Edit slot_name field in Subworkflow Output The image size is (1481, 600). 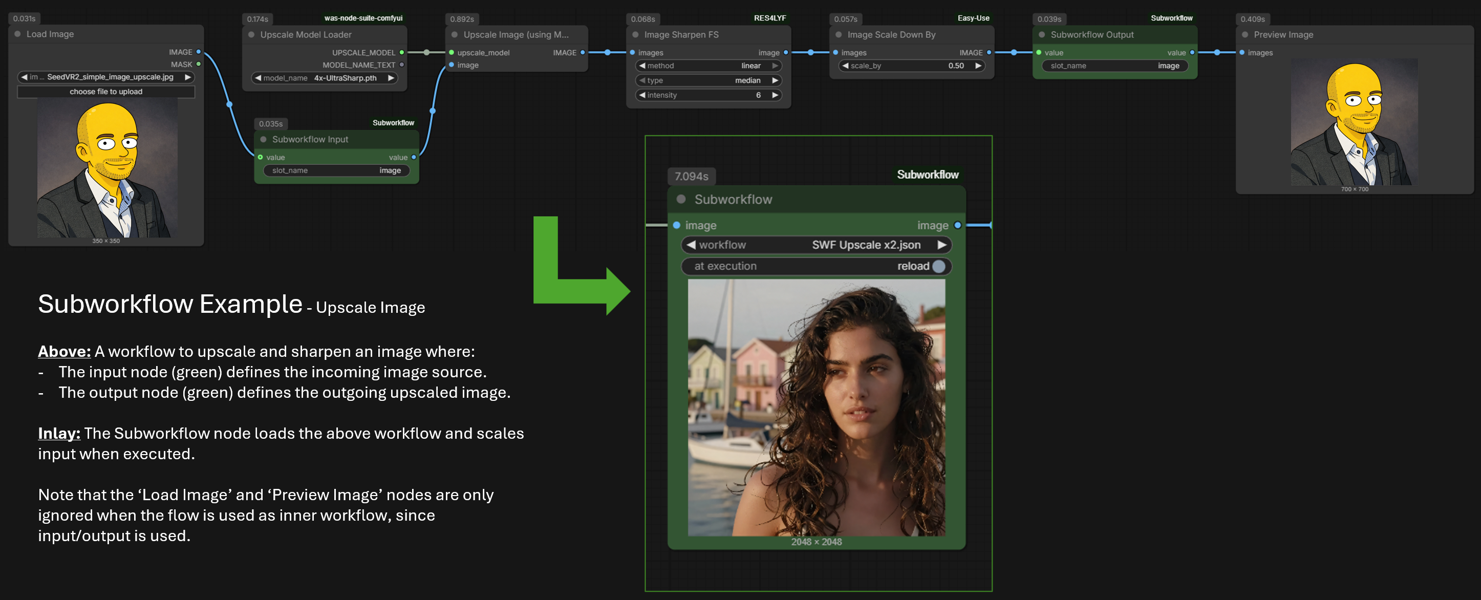tap(1115, 66)
